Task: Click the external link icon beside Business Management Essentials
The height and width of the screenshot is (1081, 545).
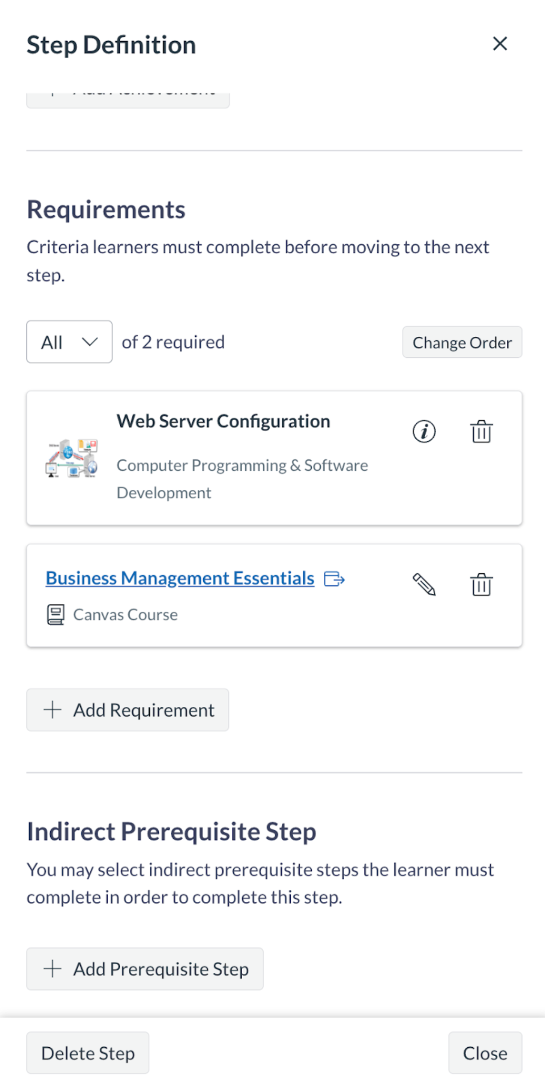Action: click(334, 579)
